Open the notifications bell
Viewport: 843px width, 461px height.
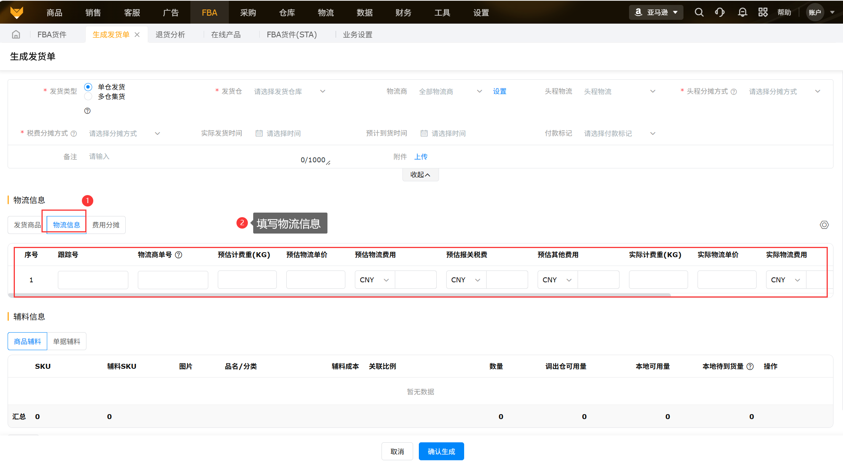tap(742, 12)
